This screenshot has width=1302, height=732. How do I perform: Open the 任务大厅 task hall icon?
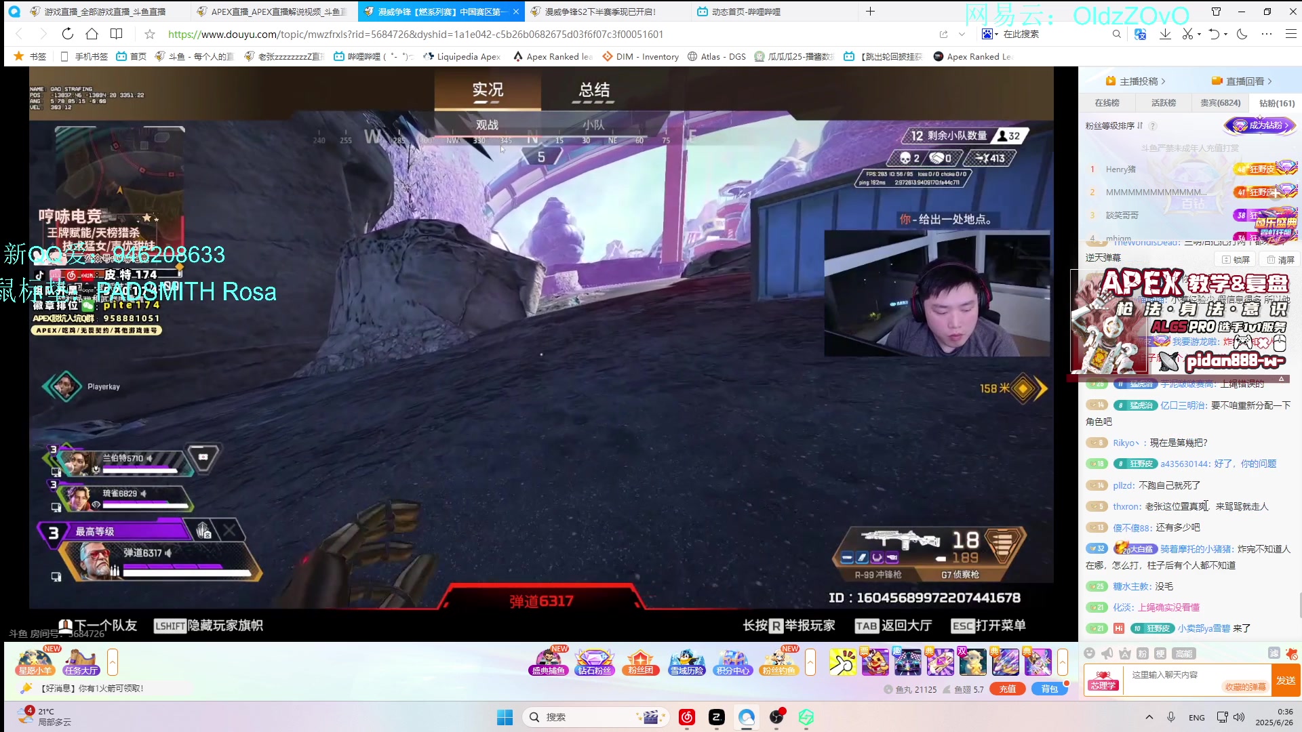pos(81,662)
